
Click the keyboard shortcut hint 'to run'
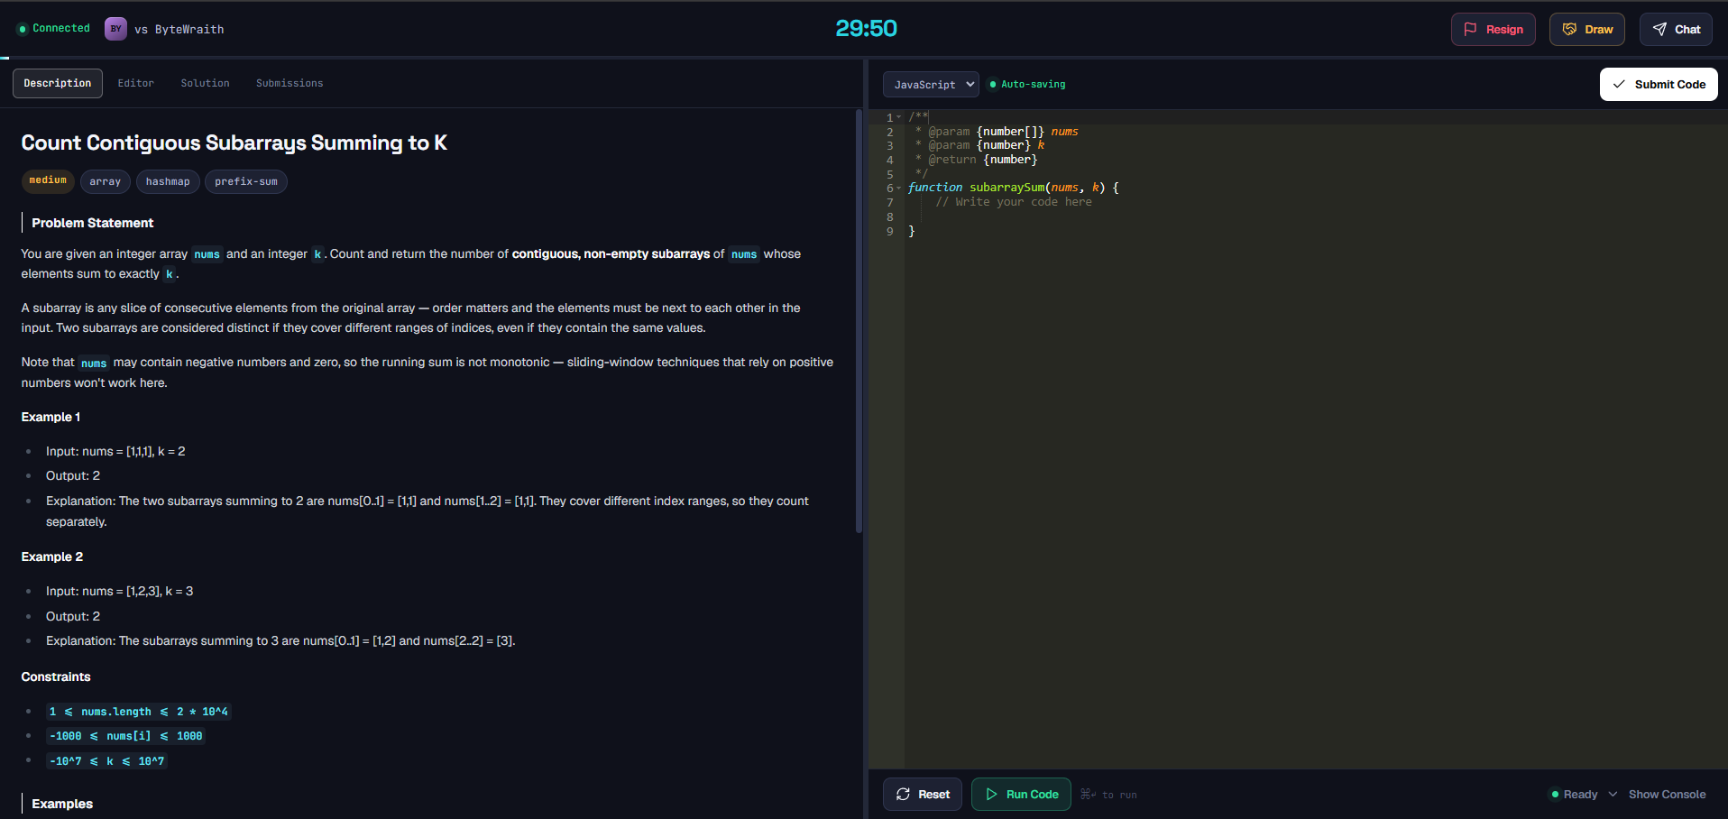pos(1108,795)
